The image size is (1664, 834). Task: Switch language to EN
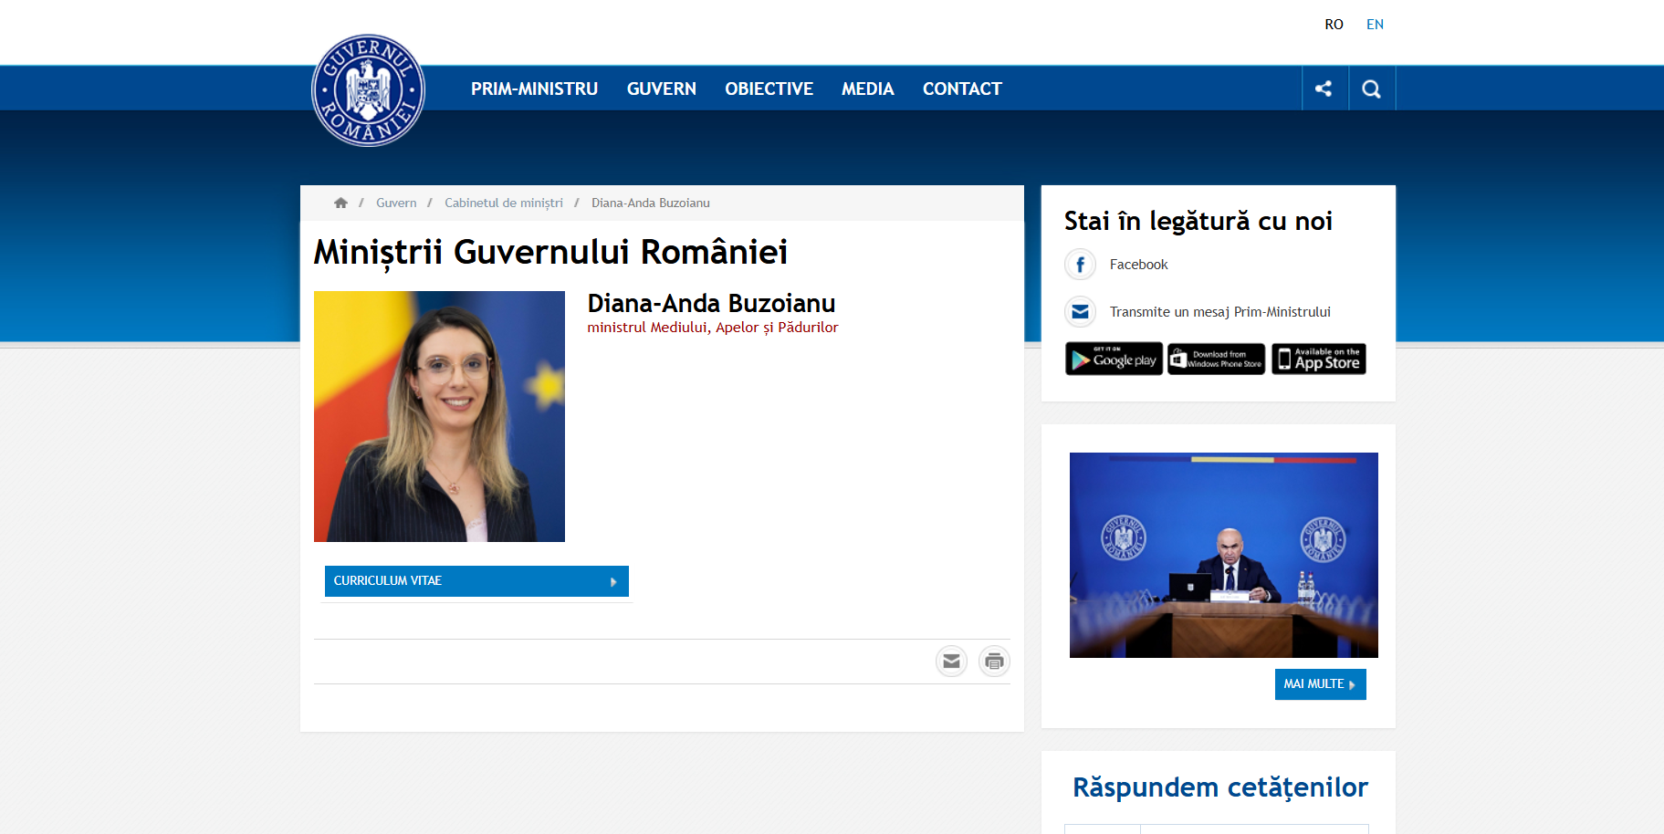(1375, 25)
